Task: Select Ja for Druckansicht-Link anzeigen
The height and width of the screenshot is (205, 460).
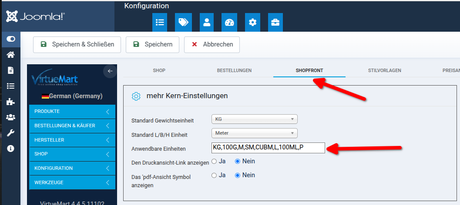Action: 214,161
